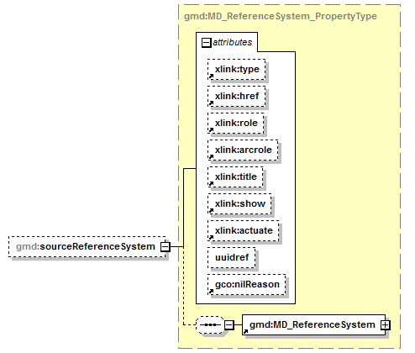This screenshot has width=415, height=353.
Task: Collapse the gmd:sourceReferenceSystem element
Action: (x=165, y=247)
